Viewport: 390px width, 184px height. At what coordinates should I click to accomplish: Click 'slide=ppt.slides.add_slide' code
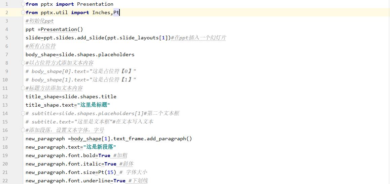(x=65, y=38)
